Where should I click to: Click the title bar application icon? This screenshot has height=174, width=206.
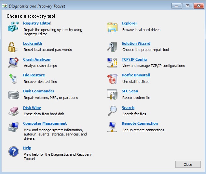click(5, 6)
